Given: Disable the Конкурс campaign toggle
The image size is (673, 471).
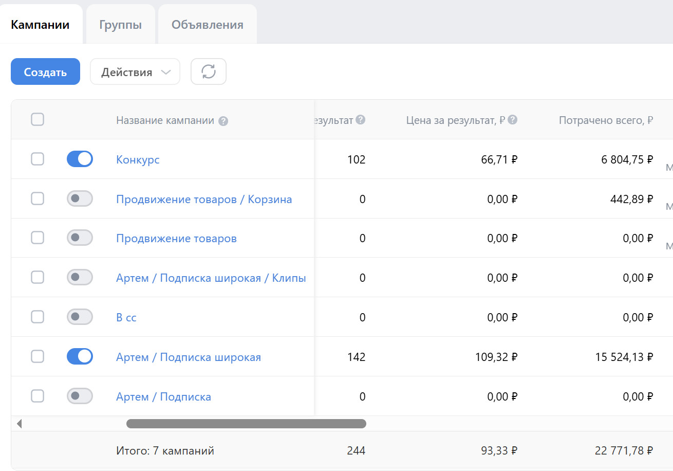Looking at the screenshot, I should [80, 159].
